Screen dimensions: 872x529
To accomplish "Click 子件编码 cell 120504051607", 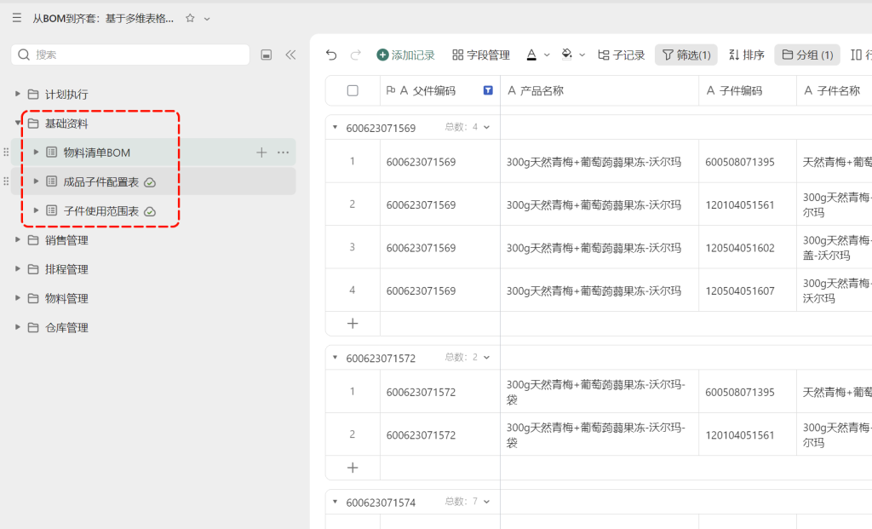I will click(x=748, y=290).
